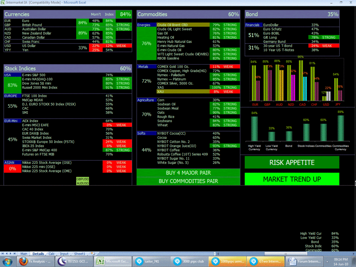Select the Commodities section header

tap(188, 14)
